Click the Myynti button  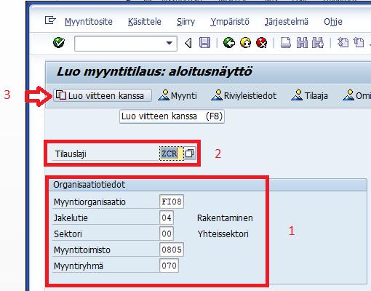coord(177,95)
